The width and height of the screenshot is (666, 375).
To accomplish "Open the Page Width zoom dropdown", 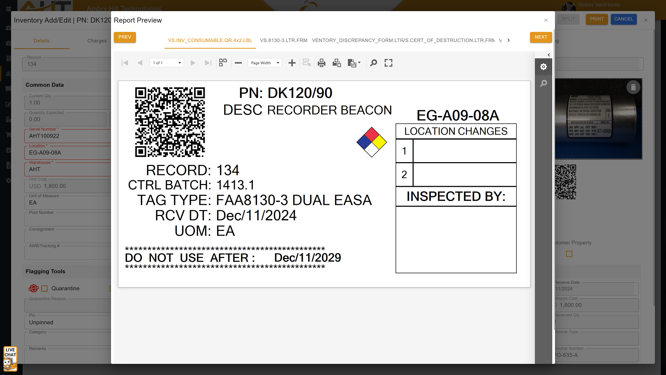I will click(278, 63).
